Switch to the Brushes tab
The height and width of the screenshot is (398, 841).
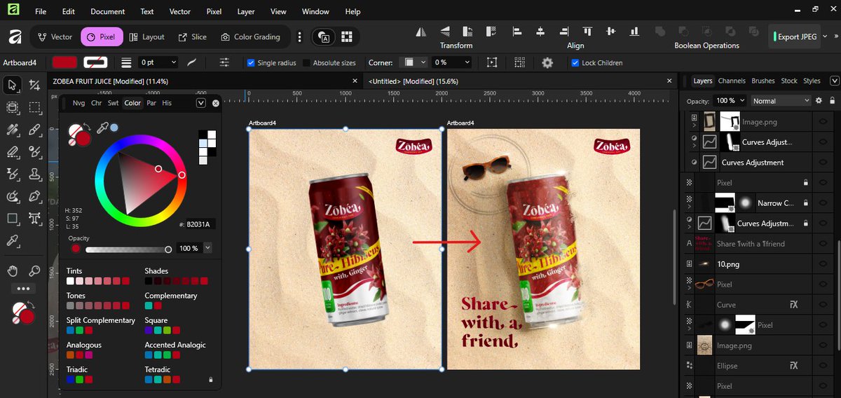763,81
